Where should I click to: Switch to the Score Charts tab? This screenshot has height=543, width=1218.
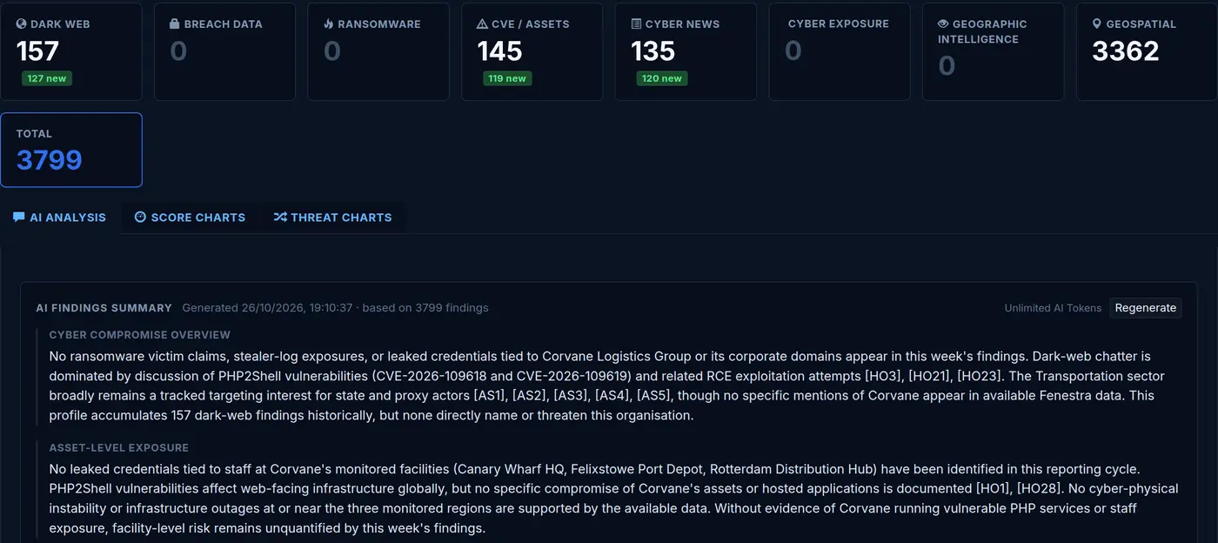pyautogui.click(x=190, y=218)
